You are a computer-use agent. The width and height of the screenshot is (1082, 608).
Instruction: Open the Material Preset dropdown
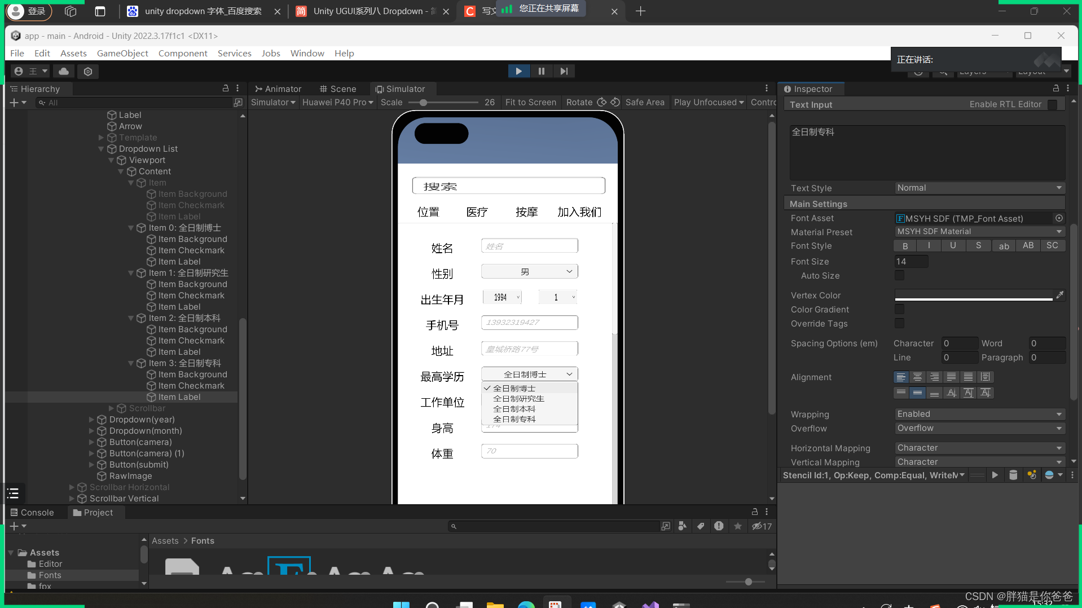click(x=980, y=232)
